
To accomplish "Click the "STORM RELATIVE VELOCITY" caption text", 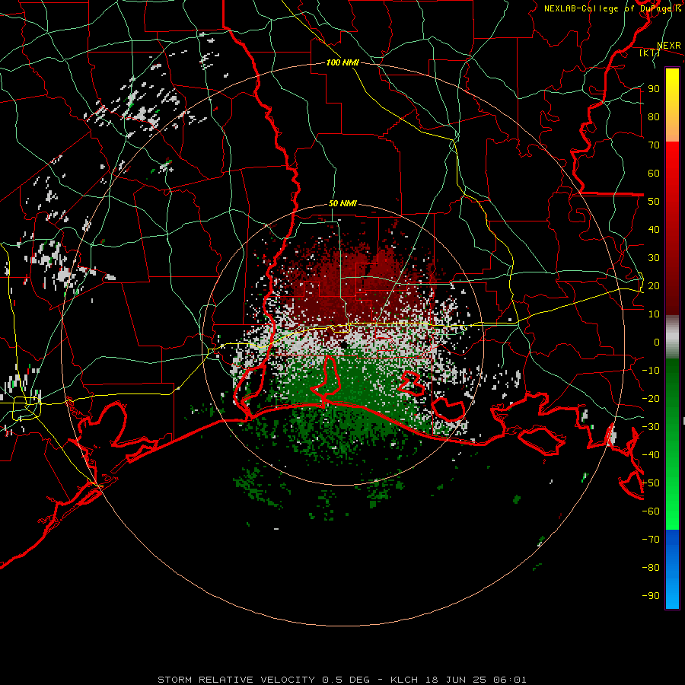I will point(236,680).
